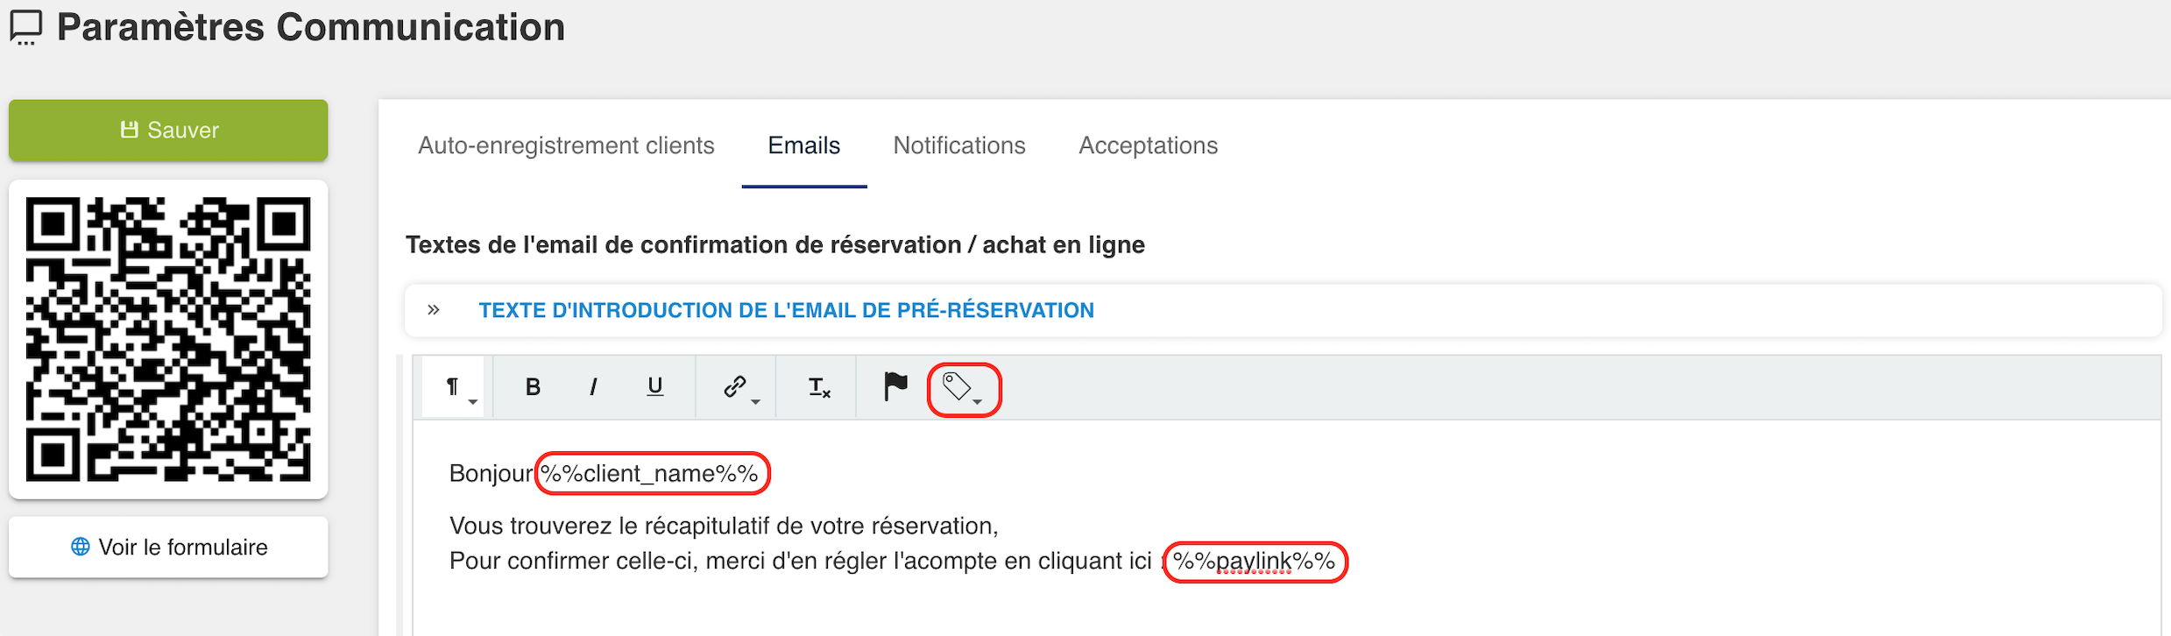Screen dimensions: 2171x636
Task: Open the paragraph style dropdown arrow
Action: click(474, 400)
